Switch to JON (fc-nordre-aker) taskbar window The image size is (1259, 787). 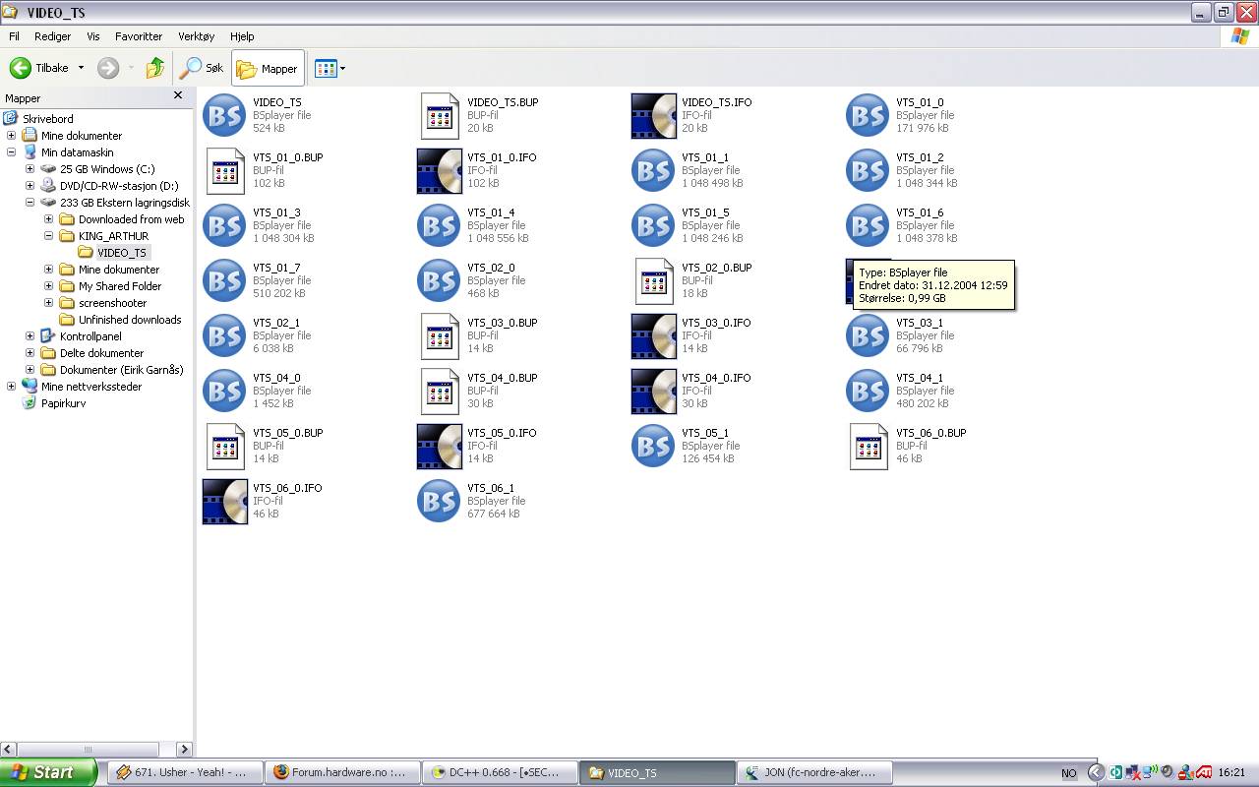[813, 772]
